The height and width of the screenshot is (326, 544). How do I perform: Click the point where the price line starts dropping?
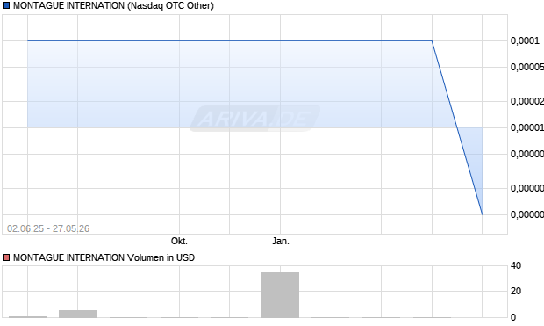[x=432, y=40]
